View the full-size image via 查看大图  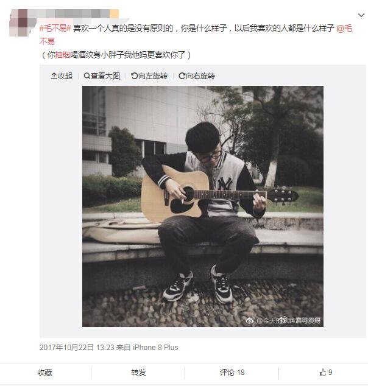[102, 76]
